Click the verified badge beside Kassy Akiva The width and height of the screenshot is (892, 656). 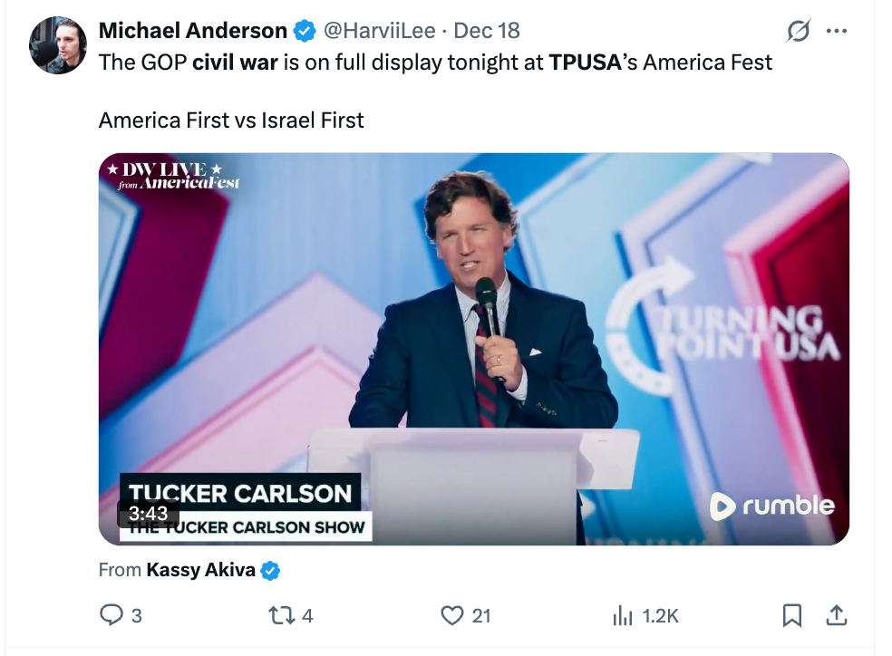point(270,571)
